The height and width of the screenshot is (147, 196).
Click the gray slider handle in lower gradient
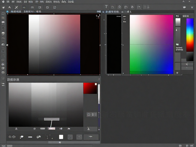click(x=52, y=119)
